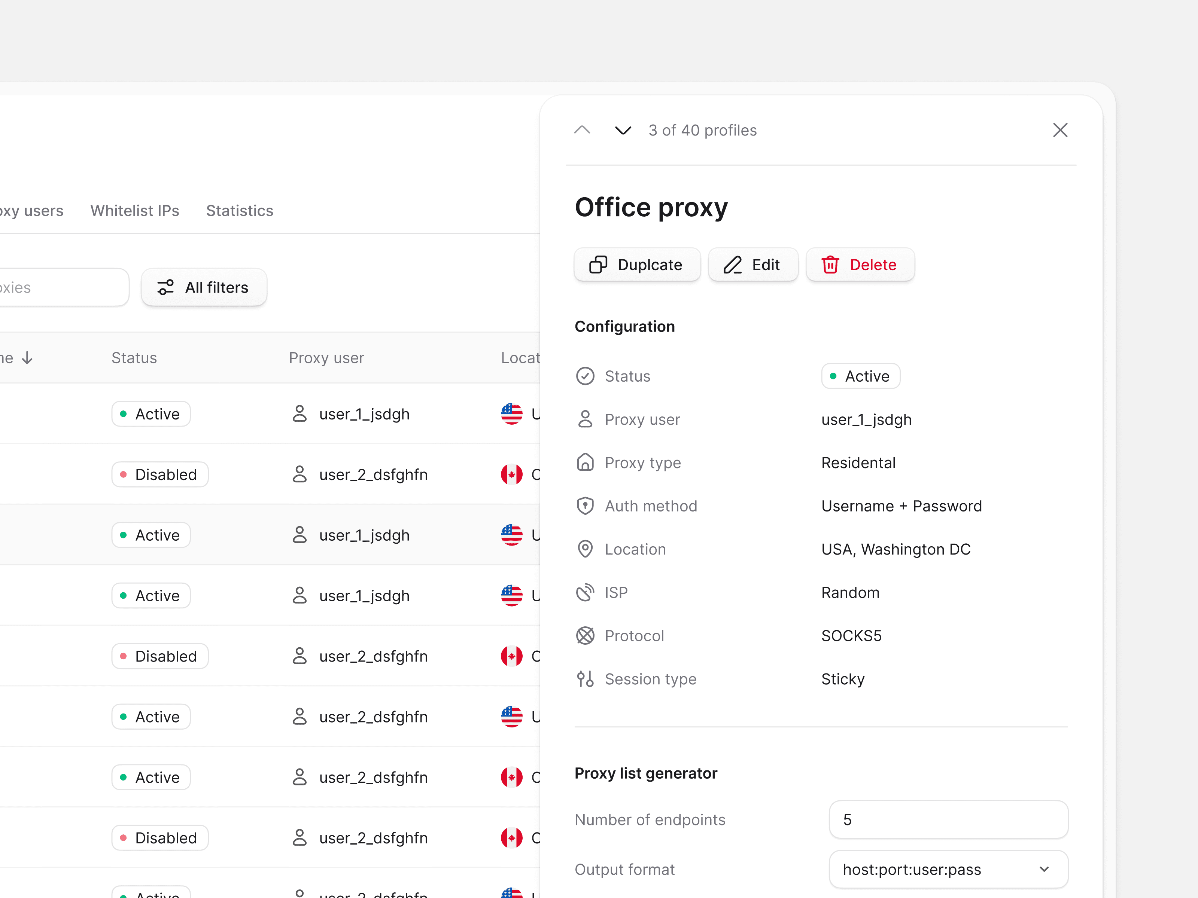The image size is (1198, 898).
Task: Go to next profile with down chevron
Action: click(x=623, y=130)
